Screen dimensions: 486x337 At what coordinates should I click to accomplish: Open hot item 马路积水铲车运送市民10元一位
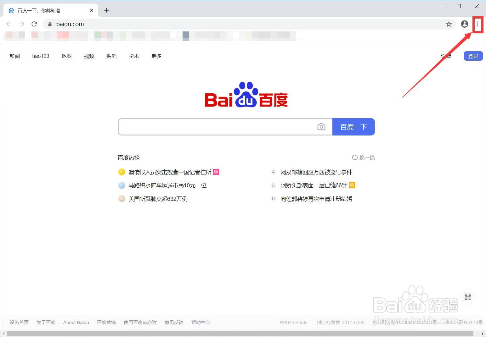pyautogui.click(x=167, y=185)
